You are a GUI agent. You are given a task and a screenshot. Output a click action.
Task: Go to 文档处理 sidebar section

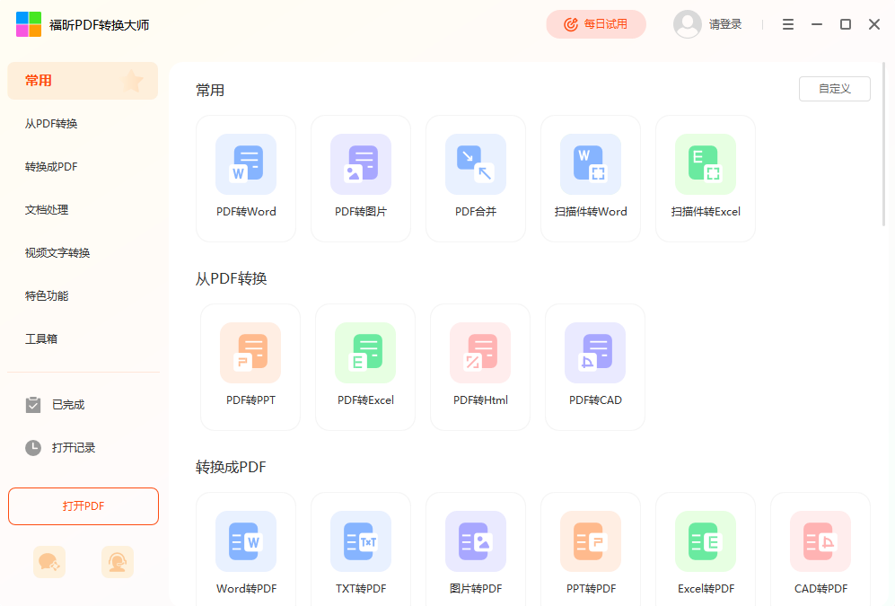pyautogui.click(x=47, y=210)
